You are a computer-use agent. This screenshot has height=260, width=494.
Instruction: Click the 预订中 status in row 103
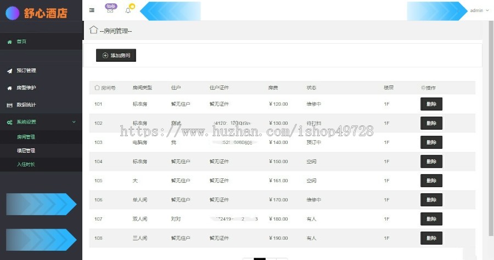[x=314, y=142]
